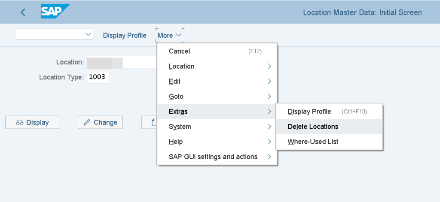Open SAP GUI settings and actions
The height and width of the screenshot is (202, 440).
click(217, 157)
